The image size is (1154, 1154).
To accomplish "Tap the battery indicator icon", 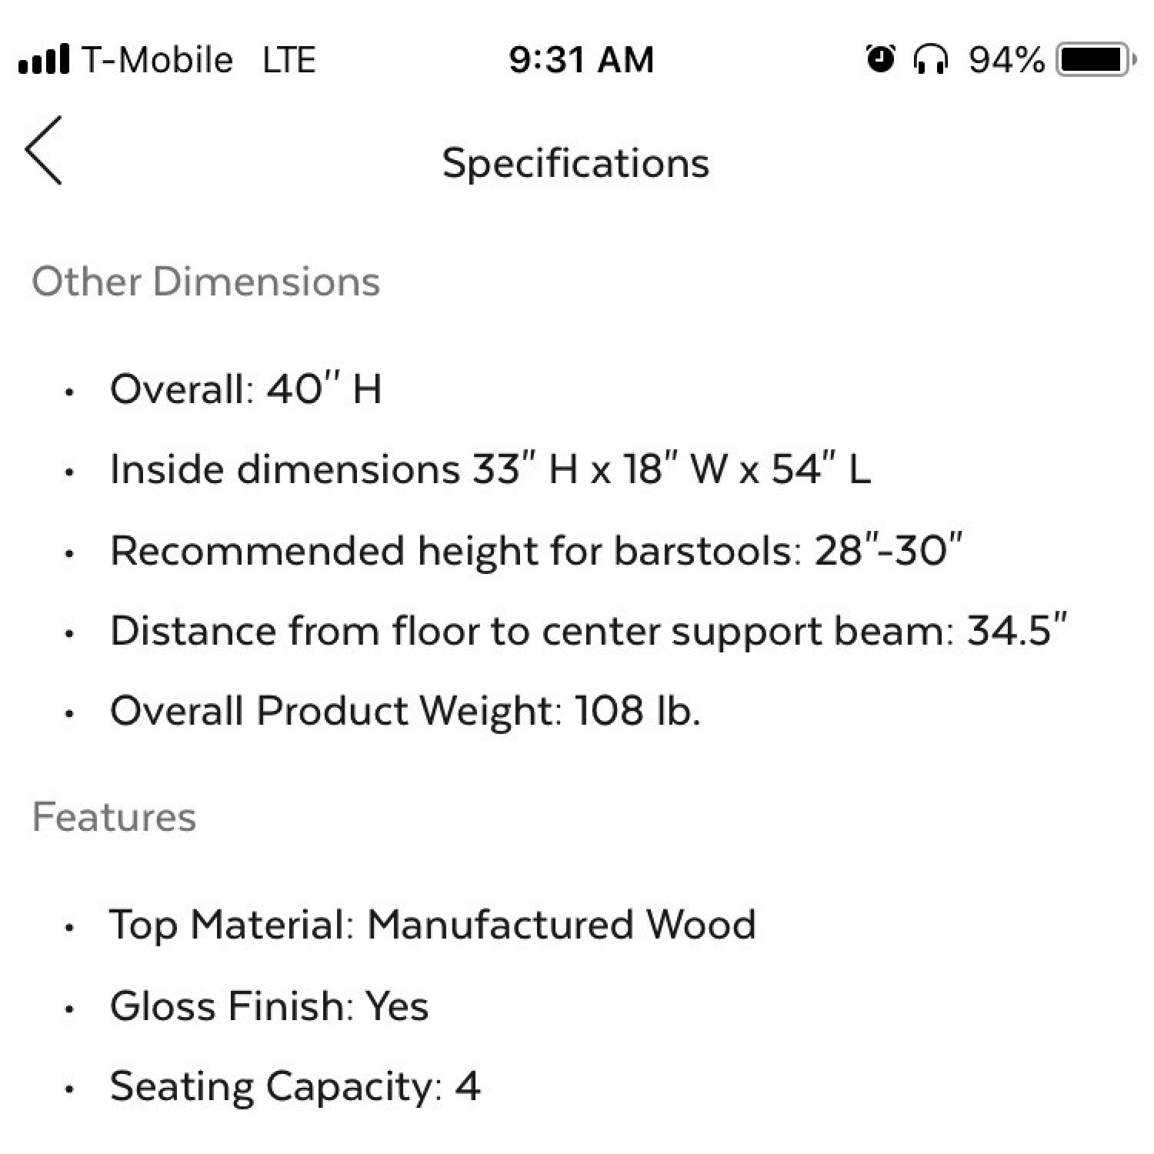I will (1096, 59).
